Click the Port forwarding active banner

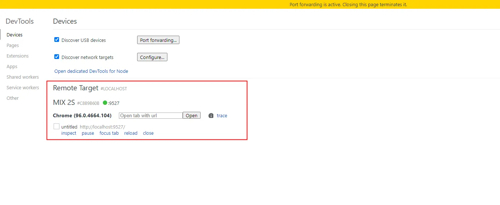tap(250, 4)
